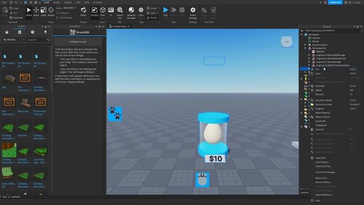The image size is (364, 205).
Task: Expand Ungroup in ReplicatedStorage node
Action: pos(309,55)
